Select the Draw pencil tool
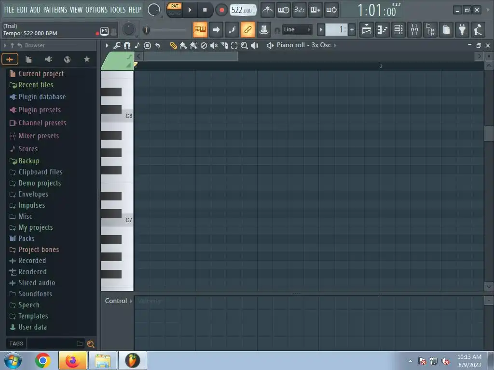The width and height of the screenshot is (494, 370). [x=173, y=46]
